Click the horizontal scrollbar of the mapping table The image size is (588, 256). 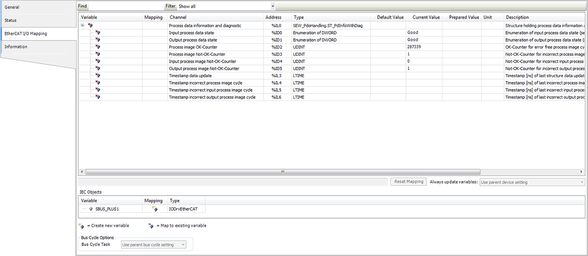282,172
